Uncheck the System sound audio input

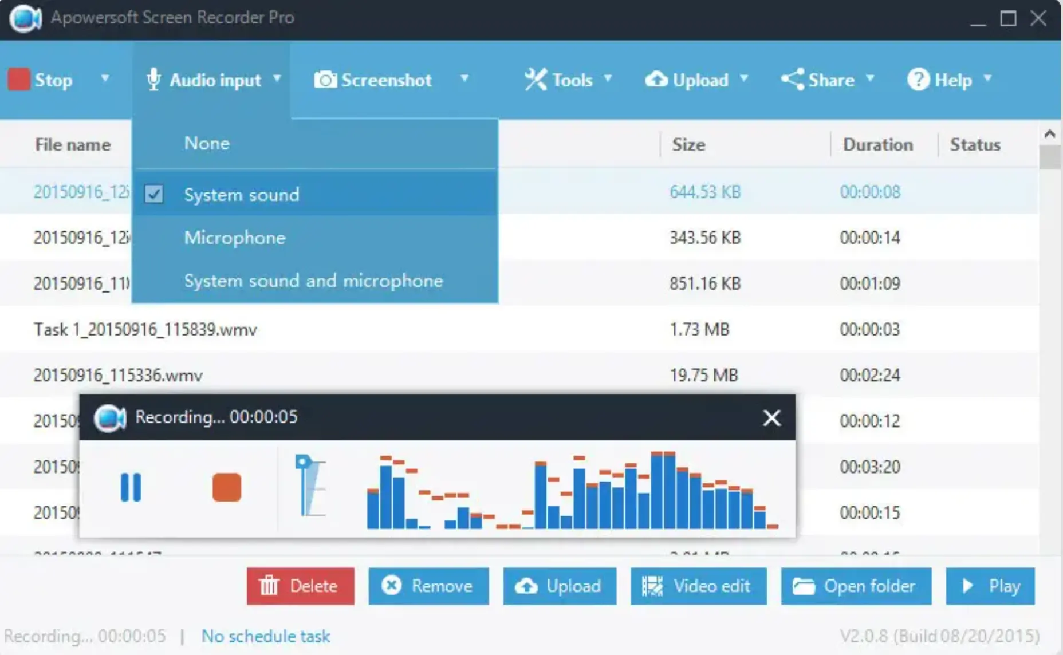pos(153,195)
